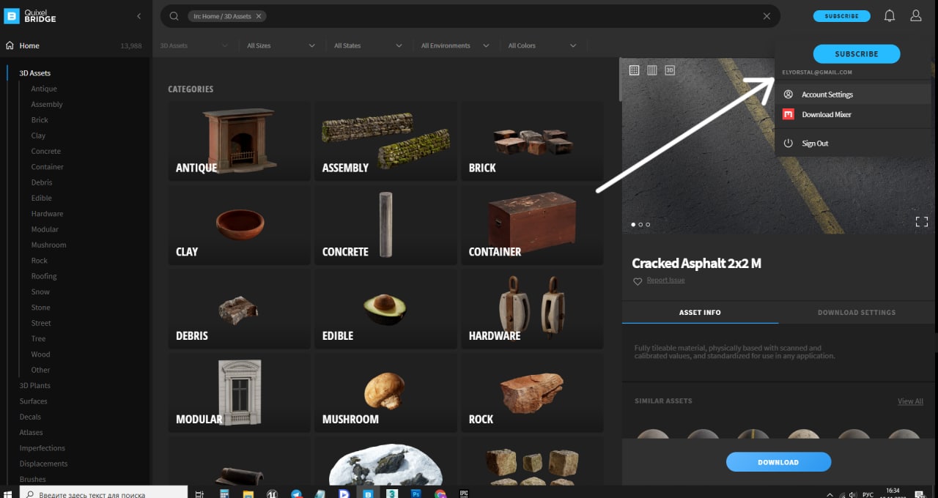Open Telegram from the Windows taskbar
The height and width of the screenshot is (498, 938).
coord(296,494)
